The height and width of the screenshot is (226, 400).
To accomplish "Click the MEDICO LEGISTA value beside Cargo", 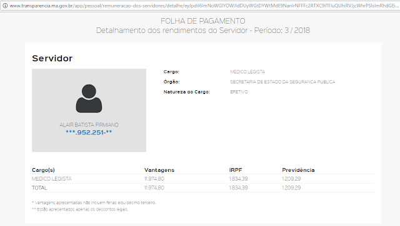I will click(247, 72).
